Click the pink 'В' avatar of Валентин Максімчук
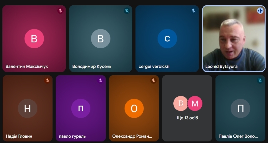Screen dimensions: 268x143 point(34,39)
